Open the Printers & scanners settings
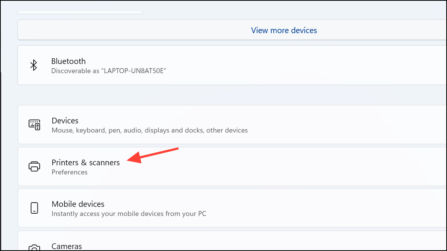447x251 pixels. [x=86, y=163]
